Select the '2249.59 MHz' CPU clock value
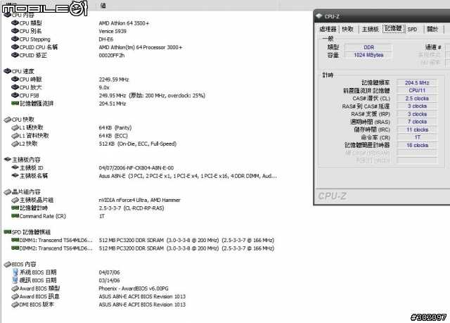Image resolution: width=450 pixels, height=323 pixels. pyautogui.click(x=114, y=80)
